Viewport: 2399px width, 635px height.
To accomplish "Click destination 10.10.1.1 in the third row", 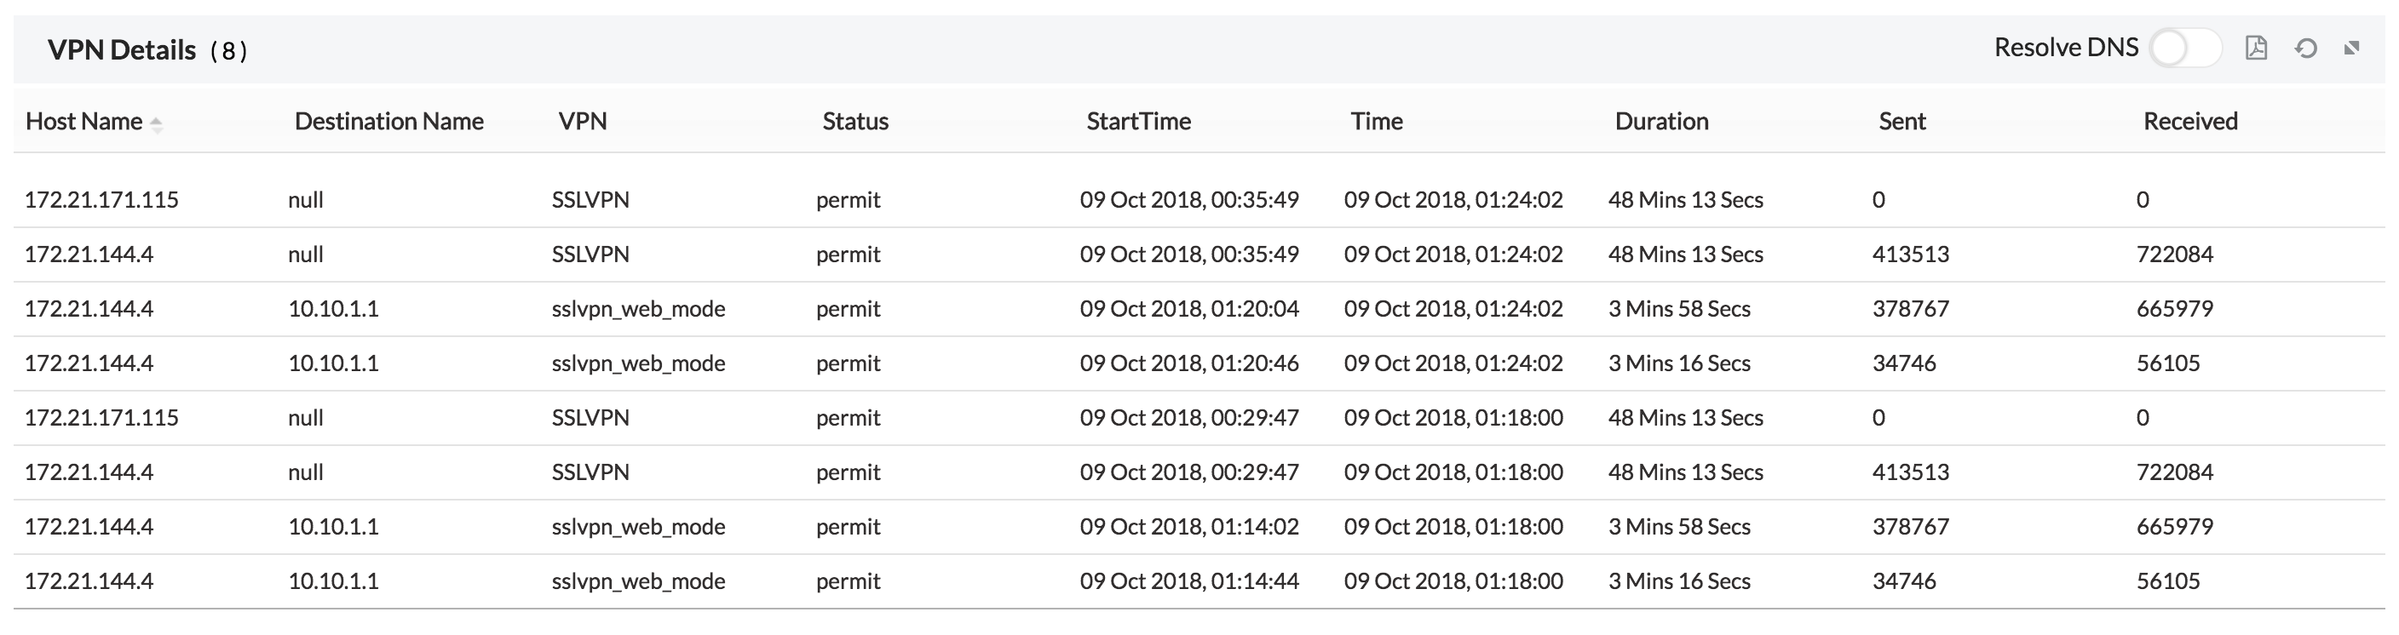I will (x=334, y=308).
